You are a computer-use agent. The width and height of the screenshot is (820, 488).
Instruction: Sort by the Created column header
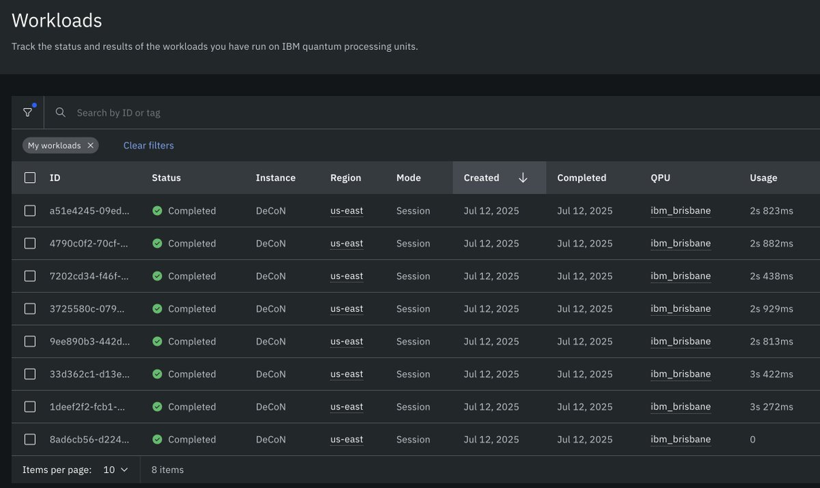[x=499, y=177]
